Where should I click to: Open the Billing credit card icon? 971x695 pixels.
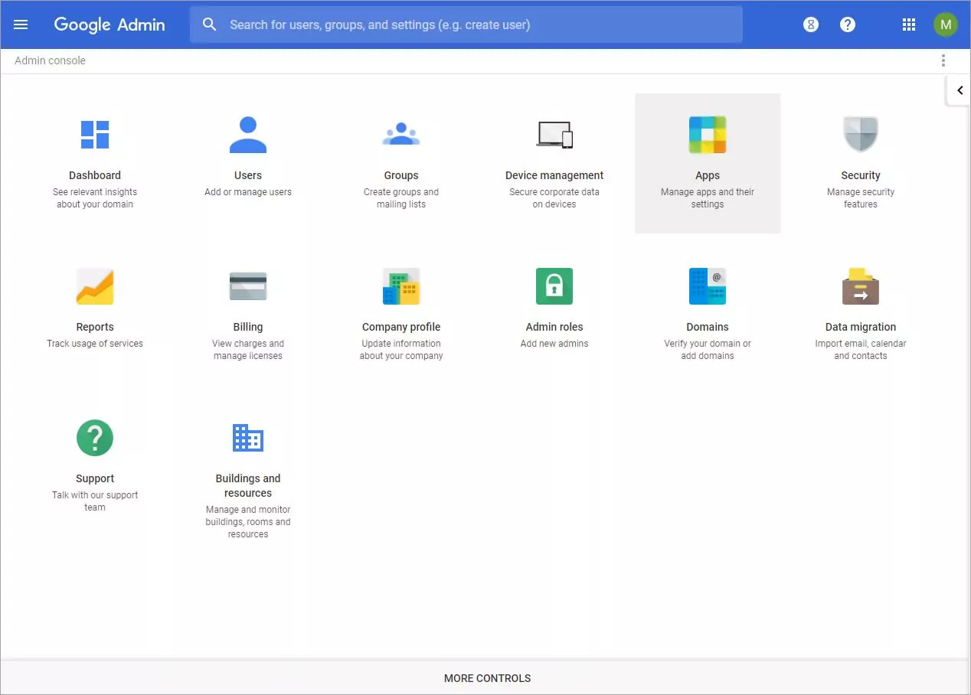tap(248, 286)
